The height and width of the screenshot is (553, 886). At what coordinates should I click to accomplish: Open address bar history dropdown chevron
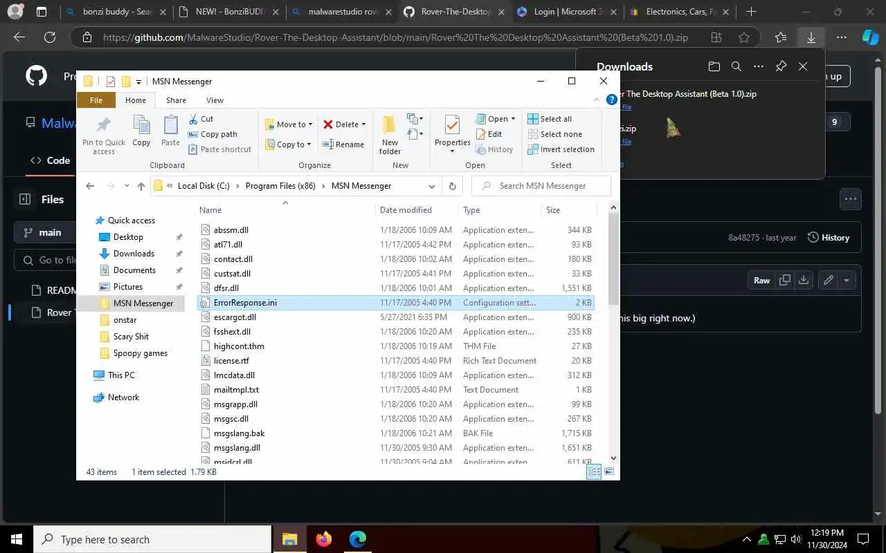[432, 186]
